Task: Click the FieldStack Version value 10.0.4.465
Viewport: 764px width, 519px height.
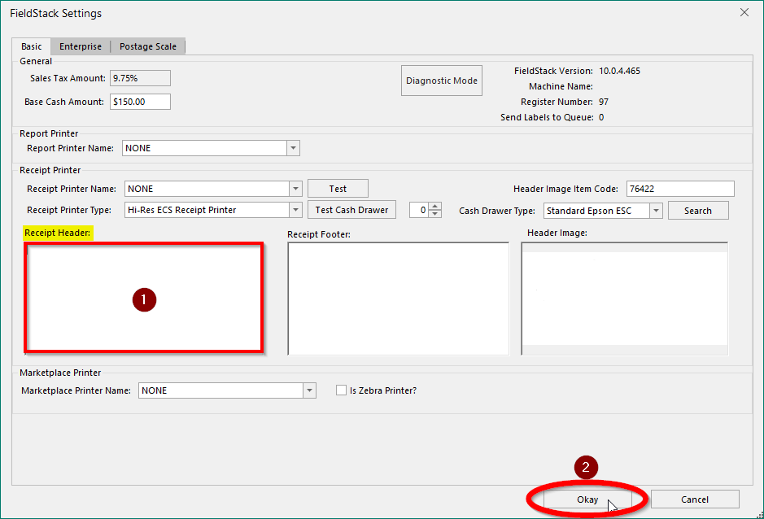Action: coord(619,71)
